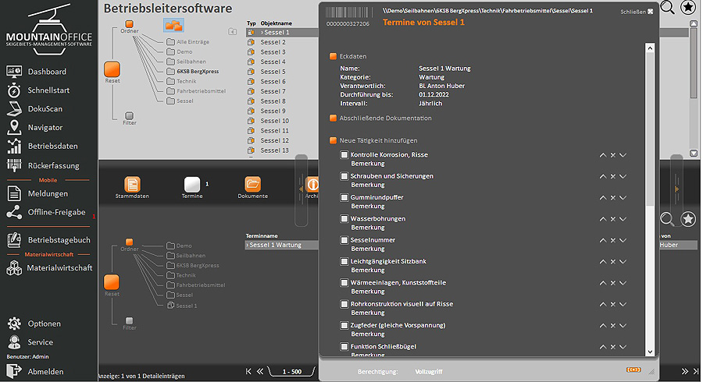Move Wasserbohrungen task down with arrow

623,219
